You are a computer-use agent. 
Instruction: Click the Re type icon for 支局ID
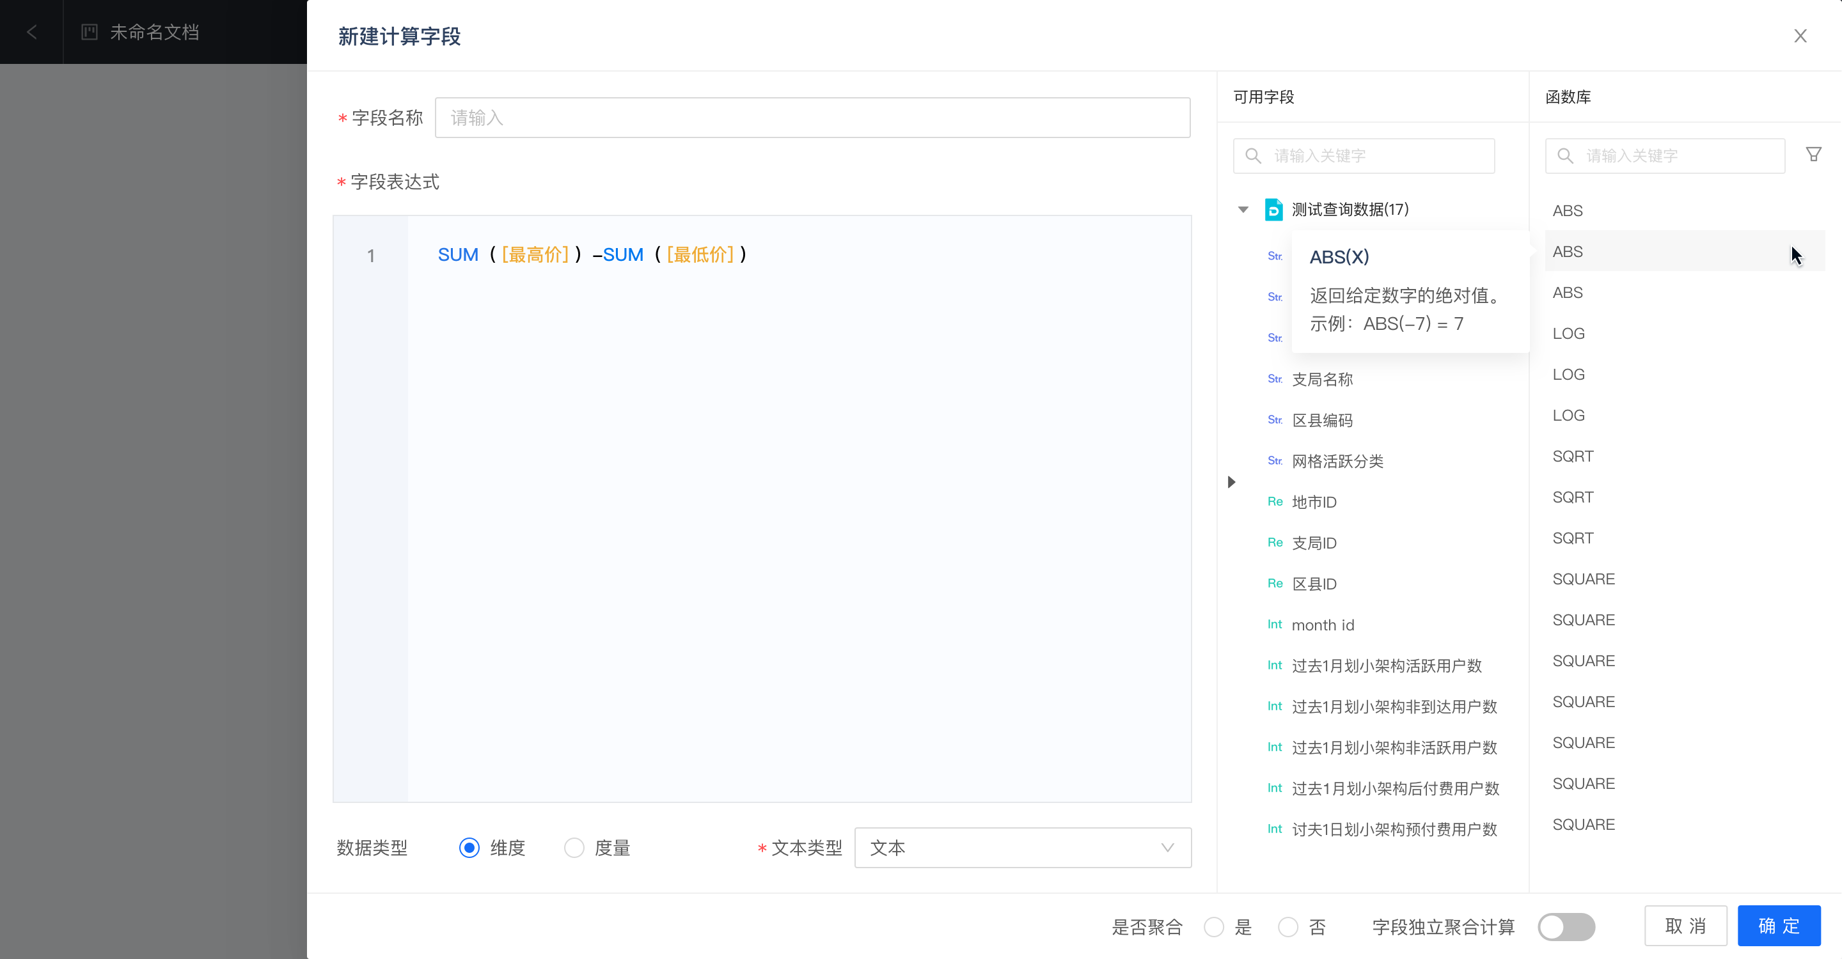[1275, 542]
